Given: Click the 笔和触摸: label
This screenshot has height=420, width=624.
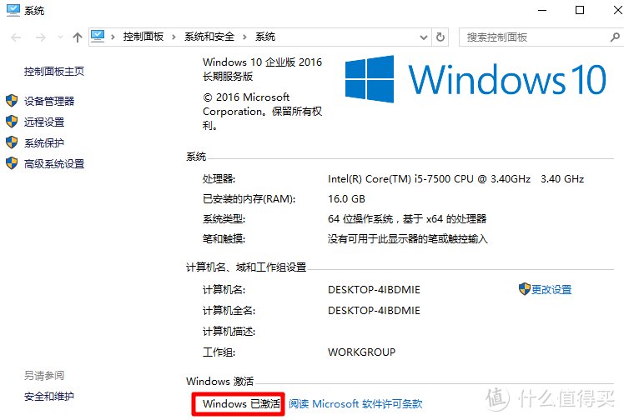Looking at the screenshot, I should tap(224, 239).
